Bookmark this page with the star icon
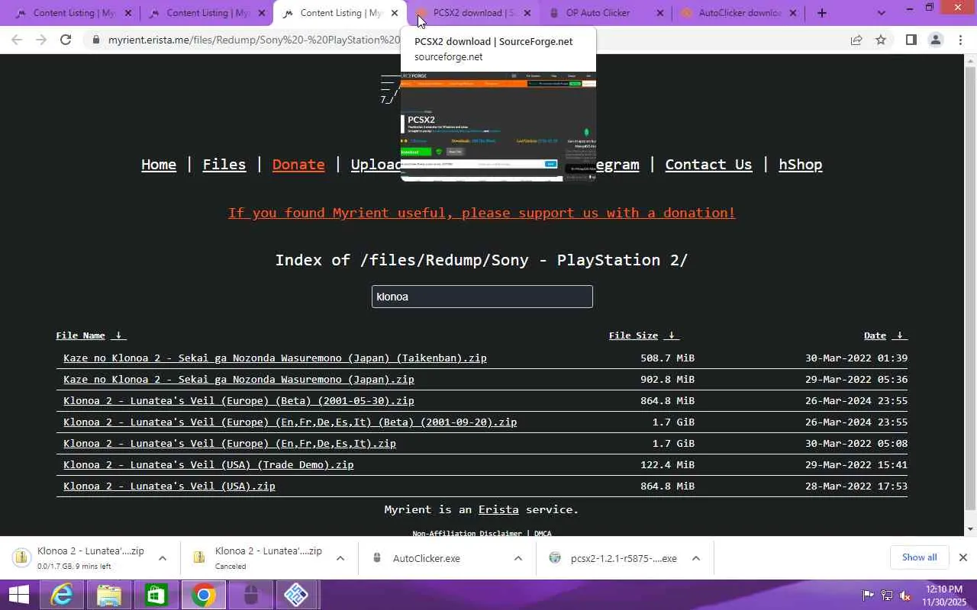977x610 pixels. 881,40
